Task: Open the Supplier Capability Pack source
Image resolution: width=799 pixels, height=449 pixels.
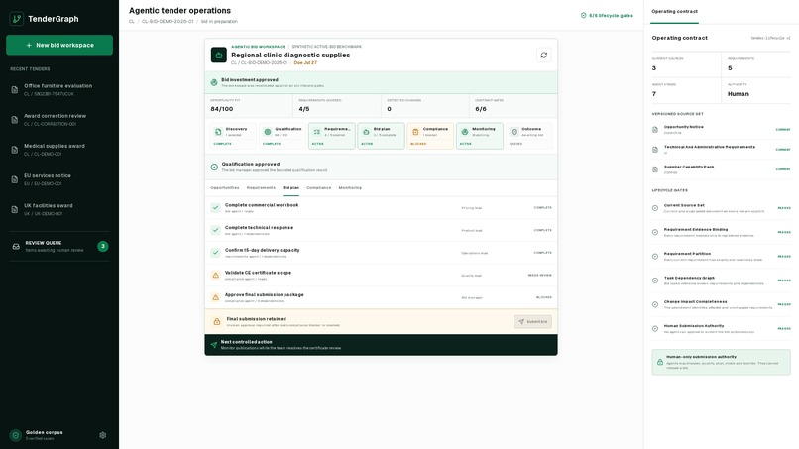Action: 721,169
